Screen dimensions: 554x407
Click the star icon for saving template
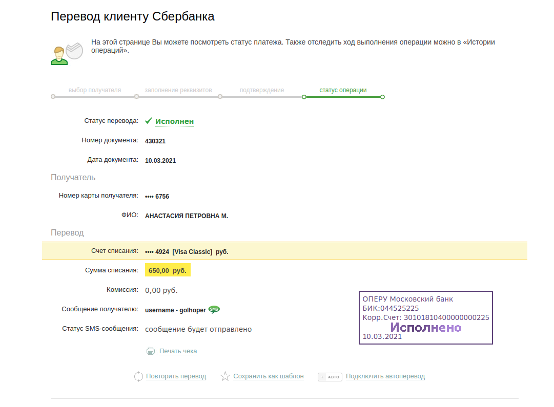click(225, 376)
